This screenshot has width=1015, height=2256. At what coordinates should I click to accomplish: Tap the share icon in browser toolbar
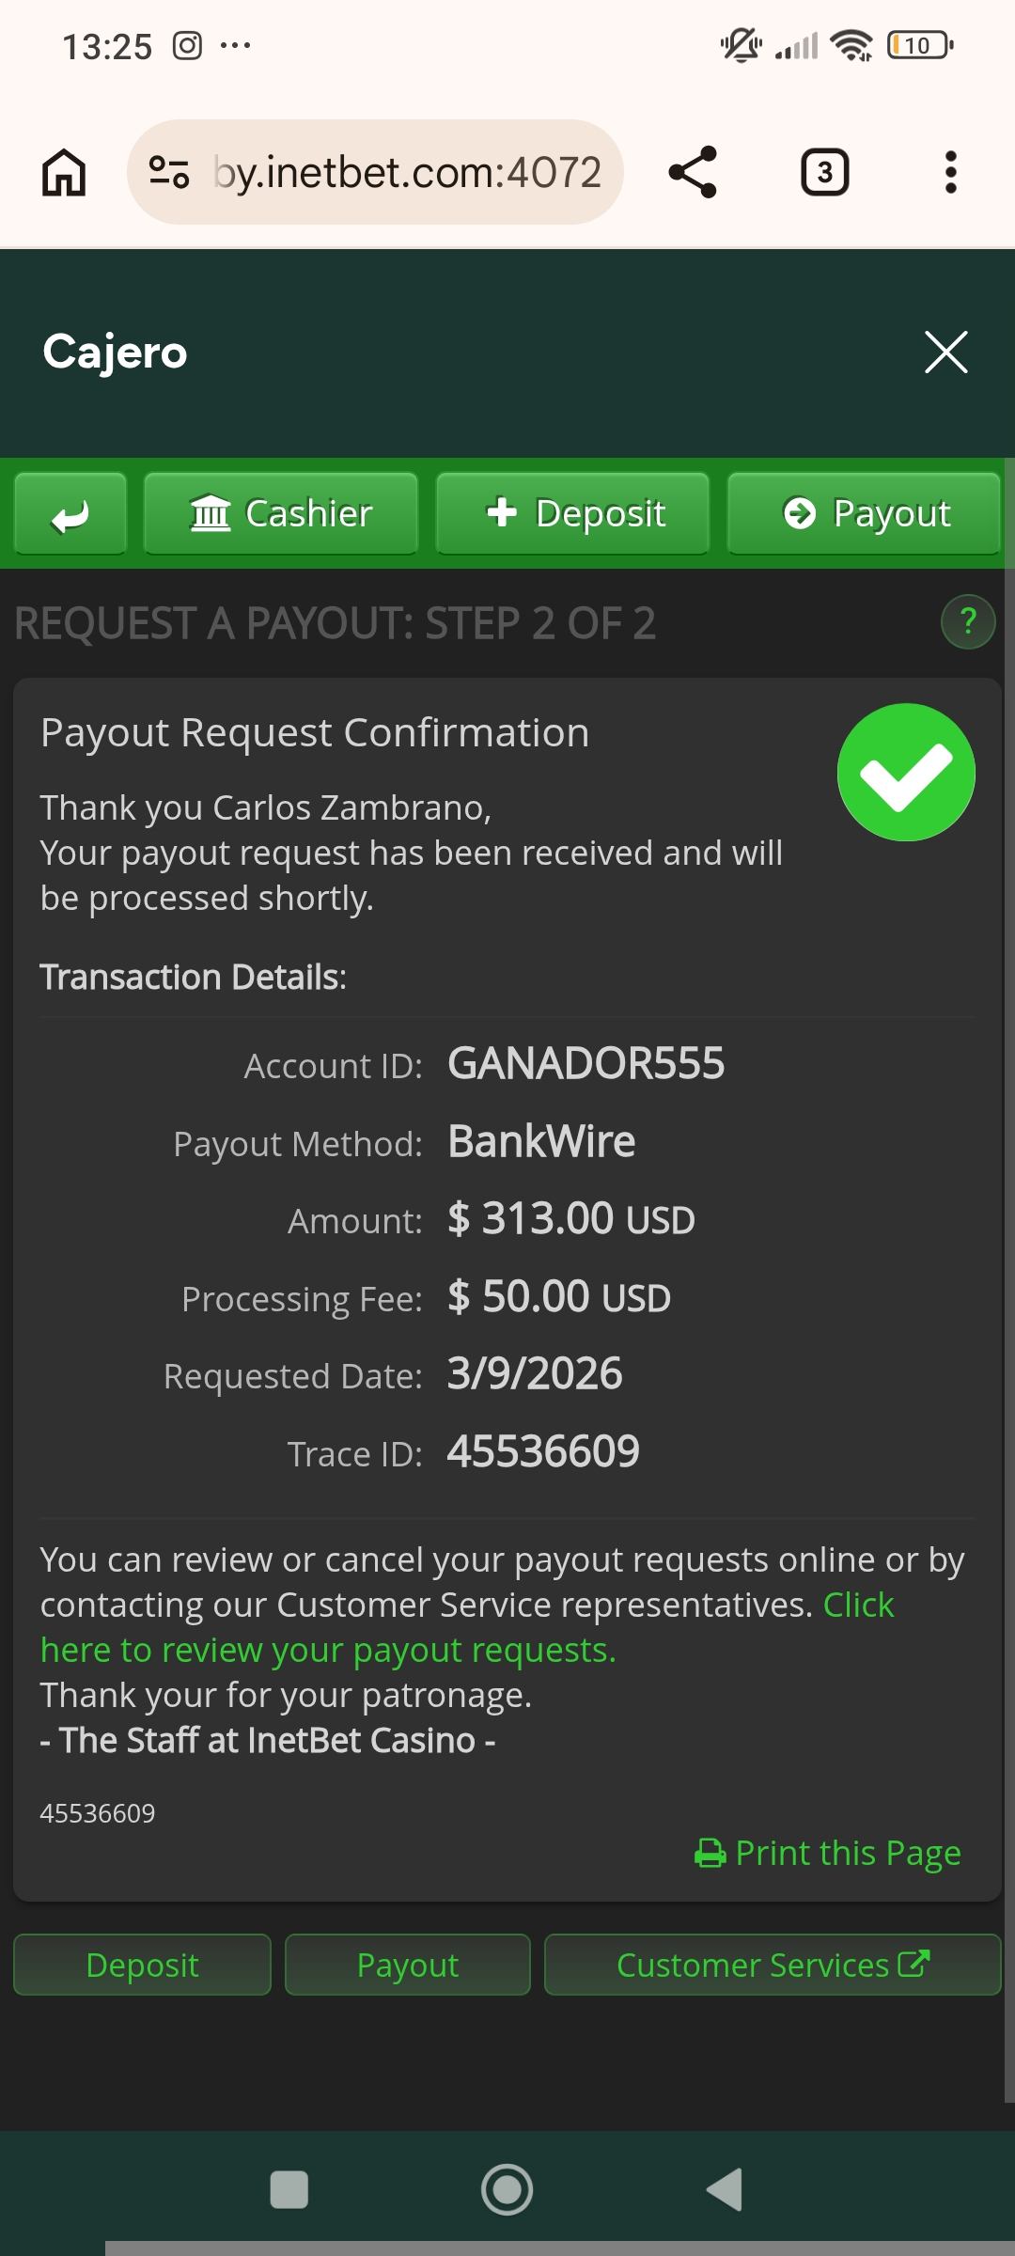point(693,173)
